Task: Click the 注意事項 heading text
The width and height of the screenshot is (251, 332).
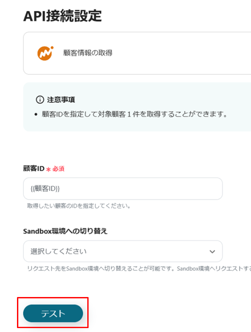Action: 61,99
